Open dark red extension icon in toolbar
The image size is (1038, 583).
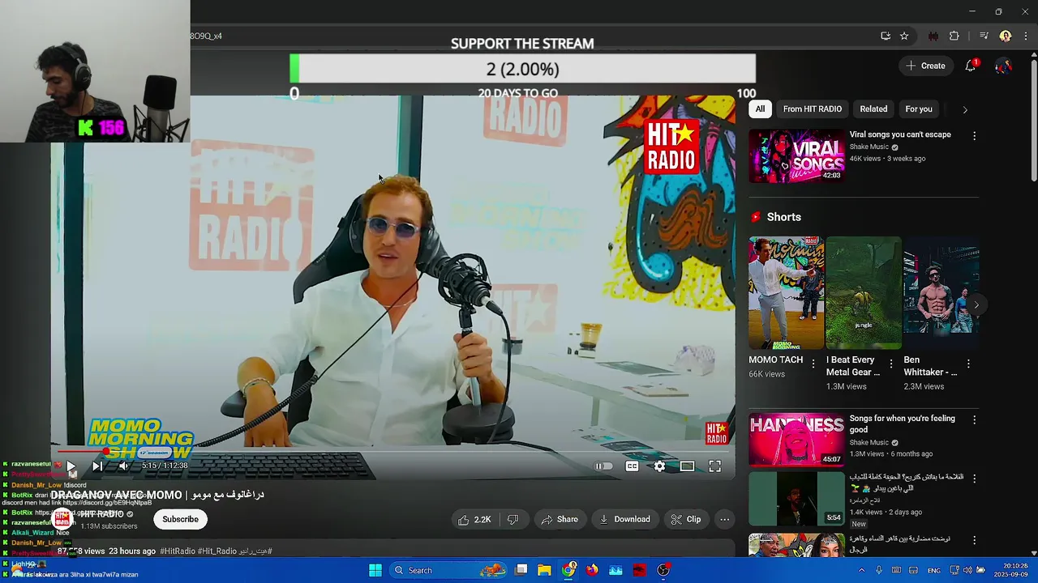pos(933,36)
